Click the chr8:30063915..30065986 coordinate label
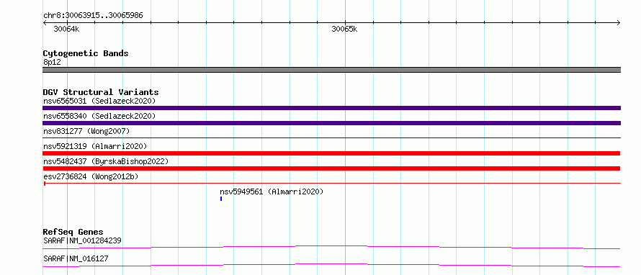This screenshot has height=275, width=641. point(93,16)
